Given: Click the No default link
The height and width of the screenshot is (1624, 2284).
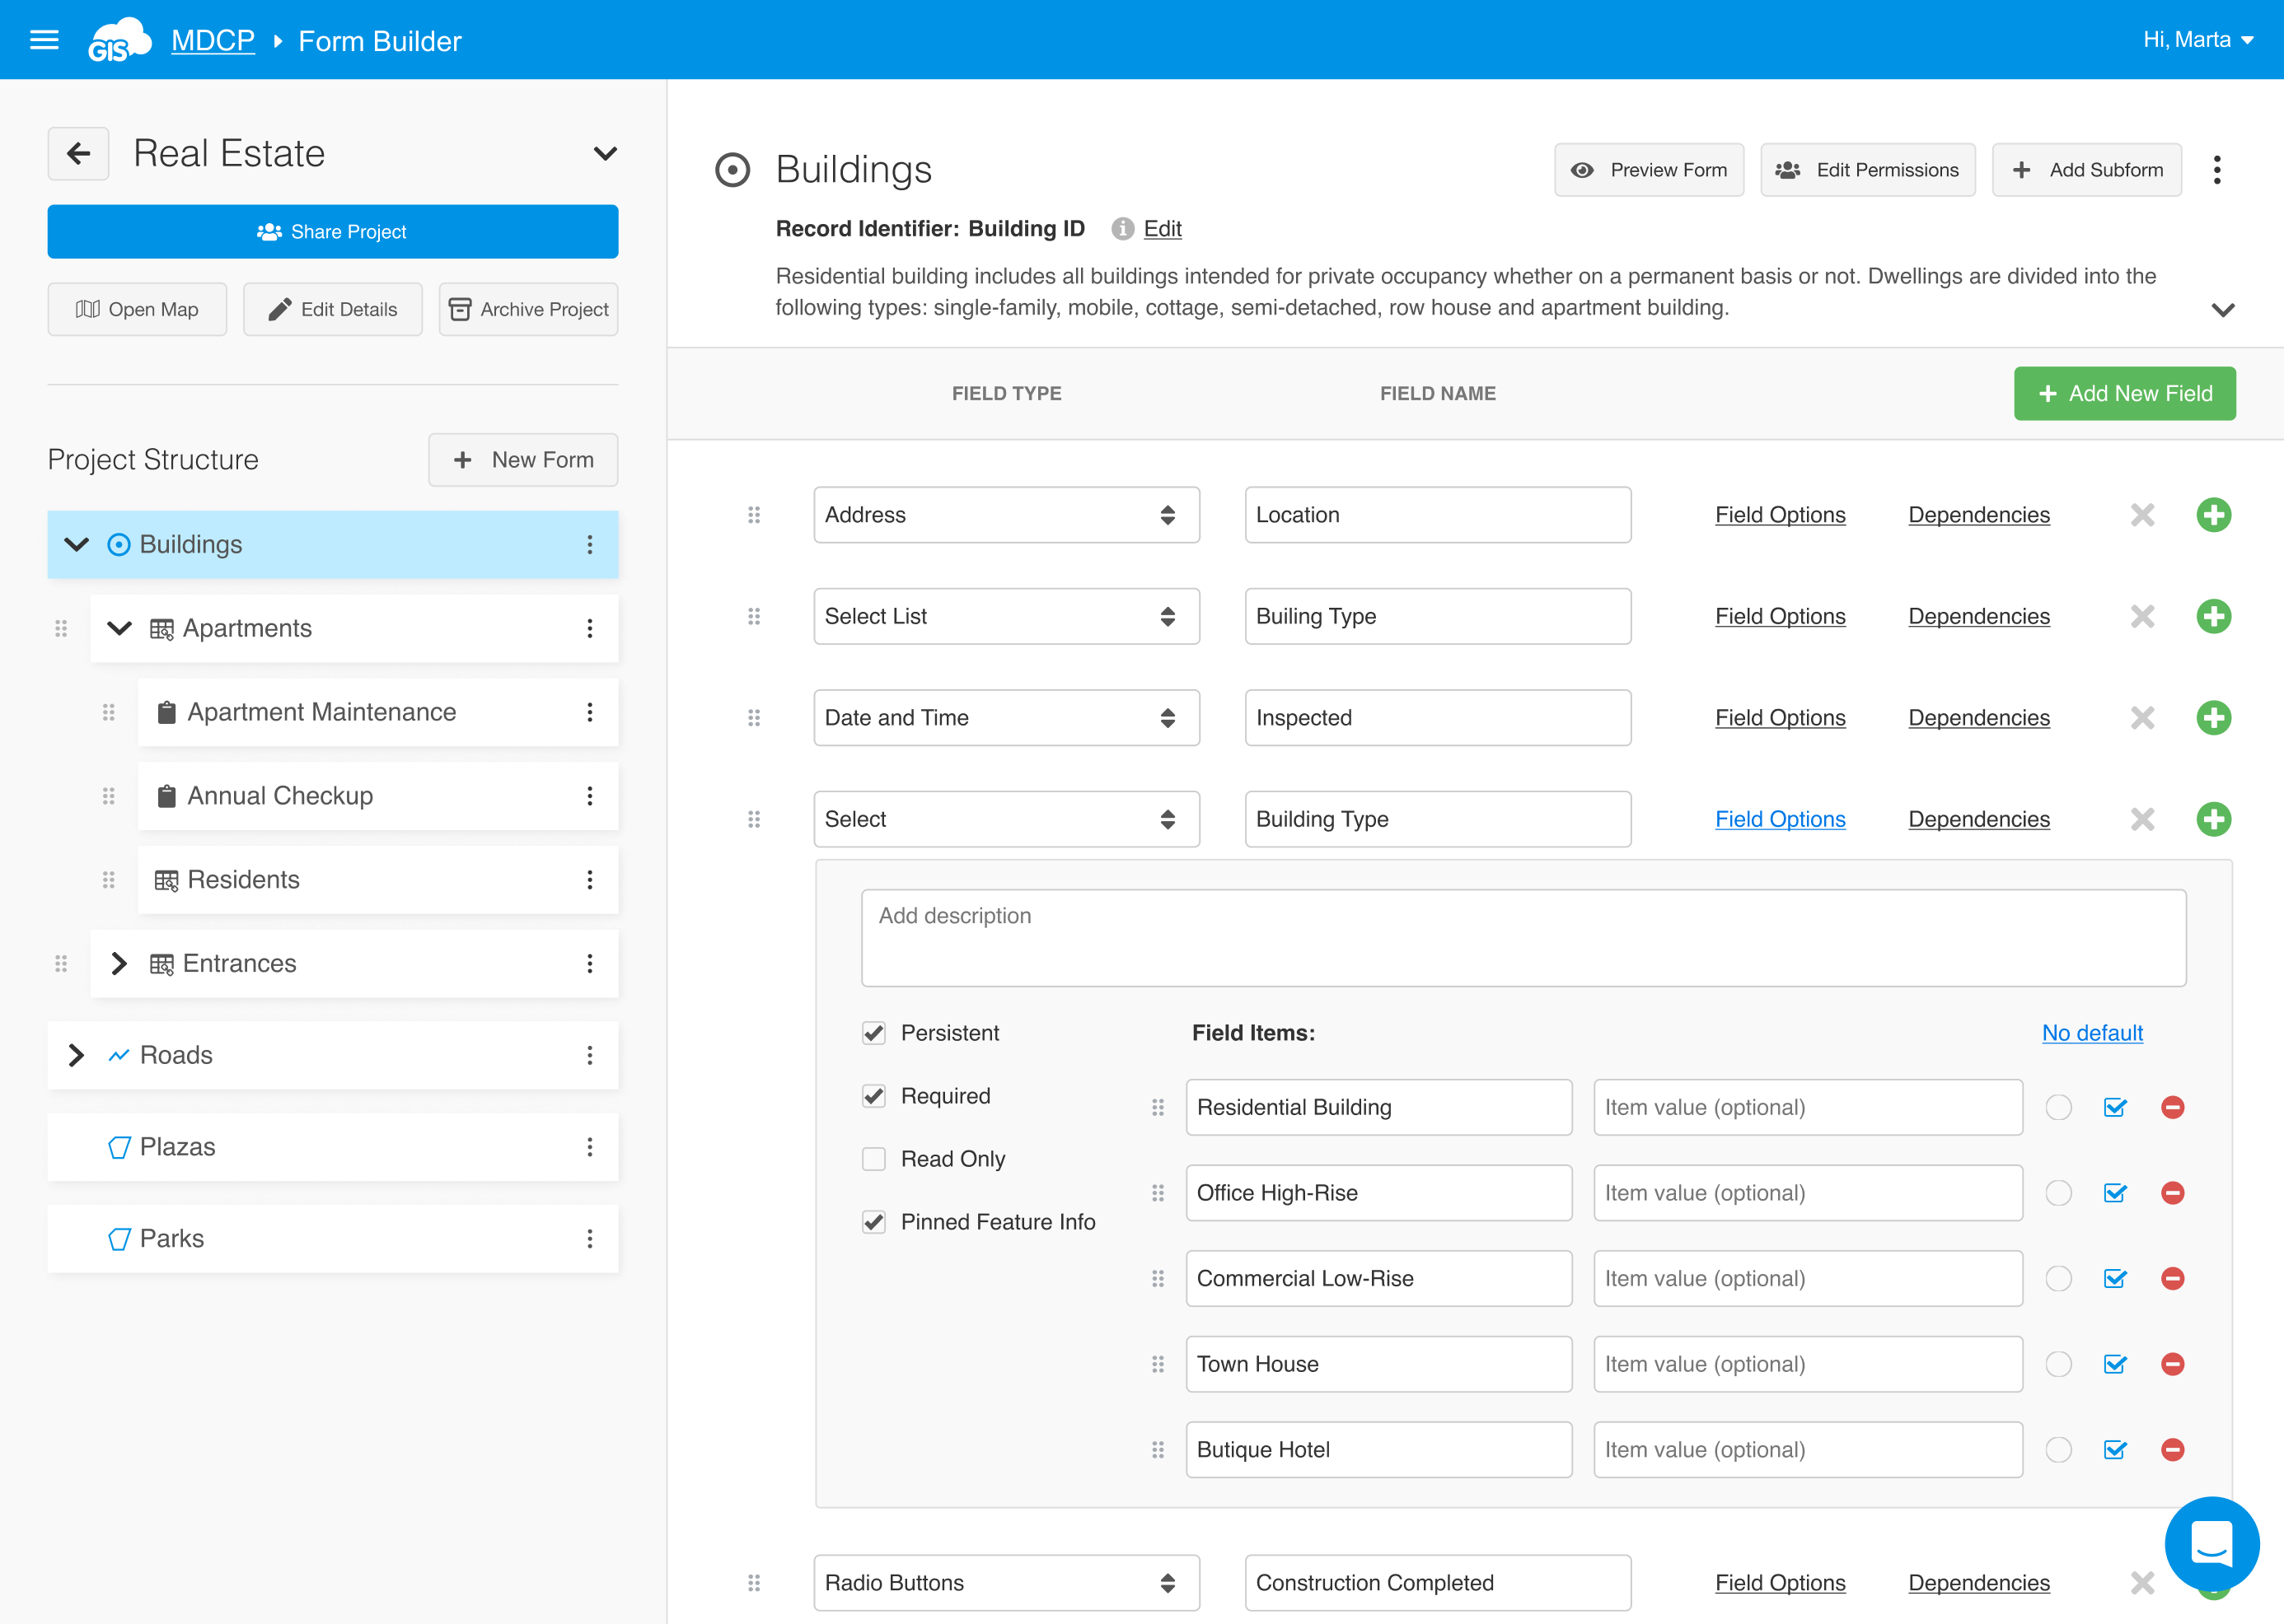Looking at the screenshot, I should coord(2092,1033).
